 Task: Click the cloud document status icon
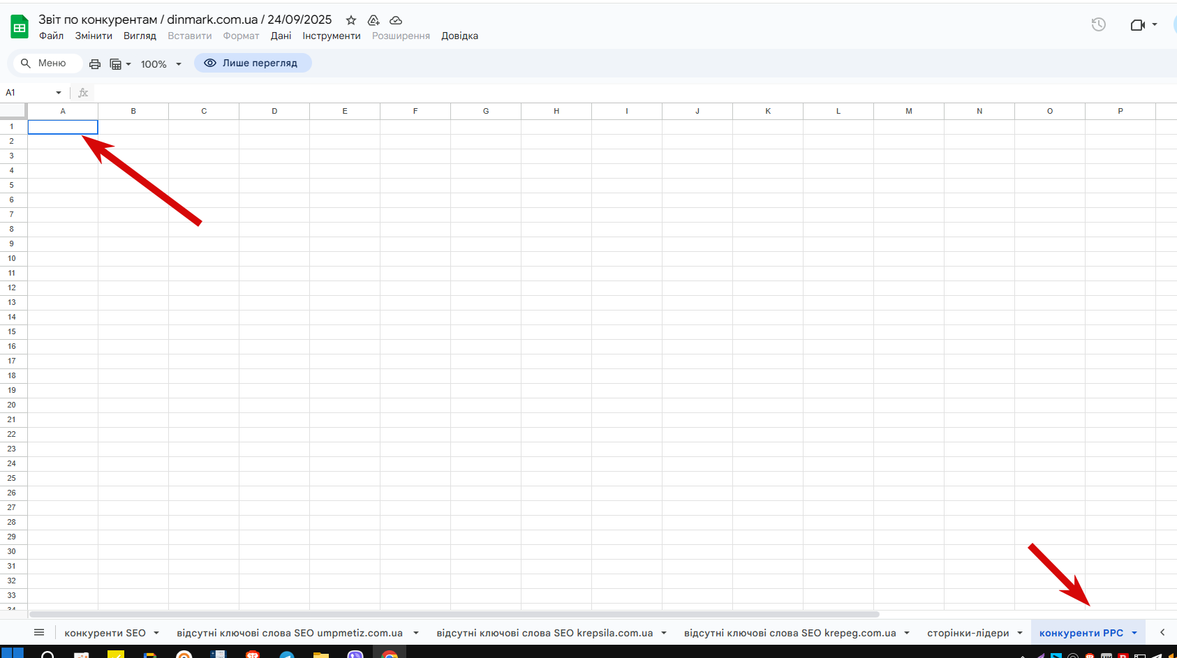pyautogui.click(x=396, y=20)
